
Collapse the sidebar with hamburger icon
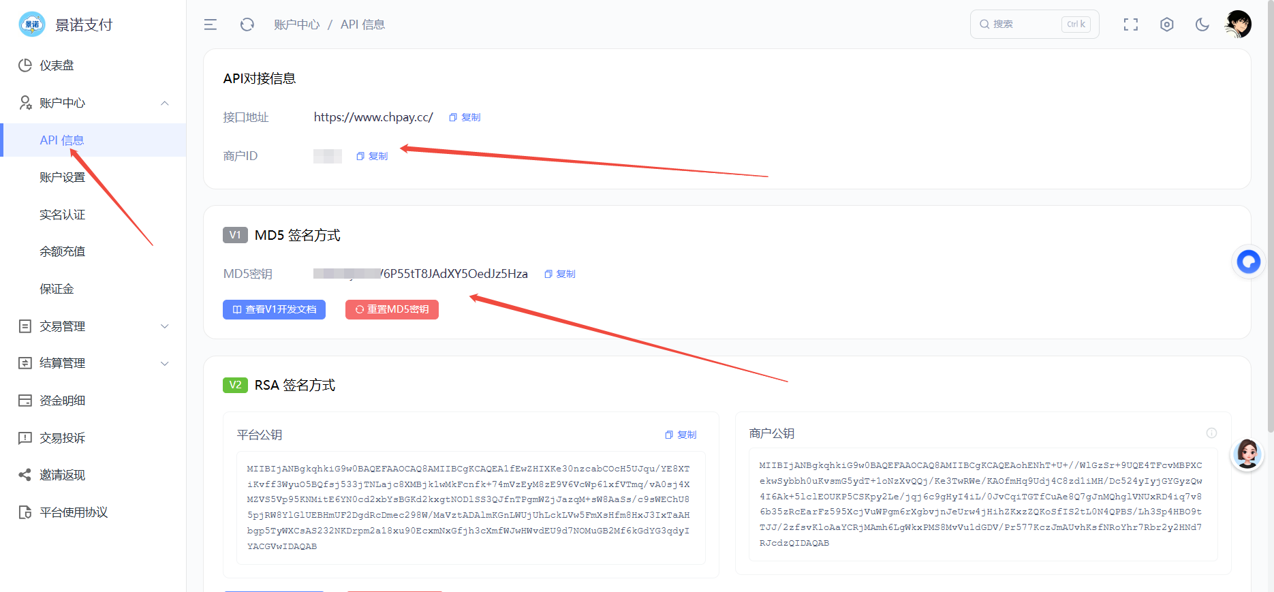click(211, 25)
